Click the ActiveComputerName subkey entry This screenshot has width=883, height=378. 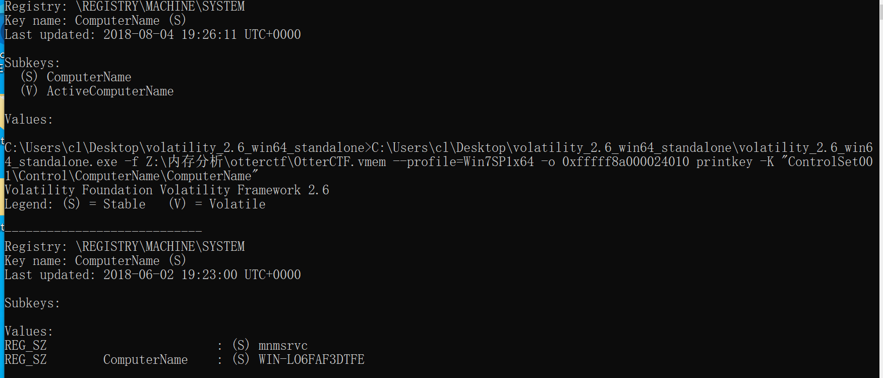pos(110,91)
